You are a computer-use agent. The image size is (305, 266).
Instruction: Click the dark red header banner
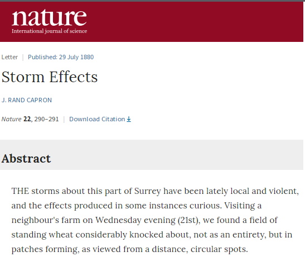(x=152, y=22)
